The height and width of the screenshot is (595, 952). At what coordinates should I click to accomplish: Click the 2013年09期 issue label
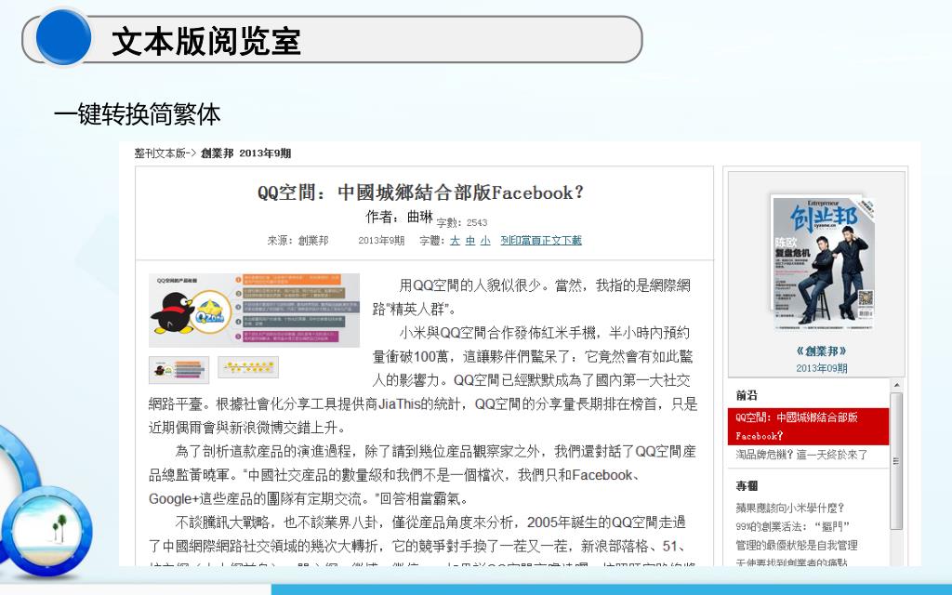coord(822,368)
